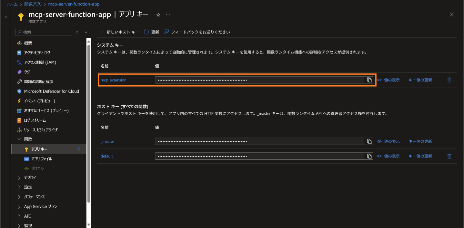Click 更新 refresh button
Image resolution: width=464 pixels, height=228 pixels.
click(x=151, y=32)
